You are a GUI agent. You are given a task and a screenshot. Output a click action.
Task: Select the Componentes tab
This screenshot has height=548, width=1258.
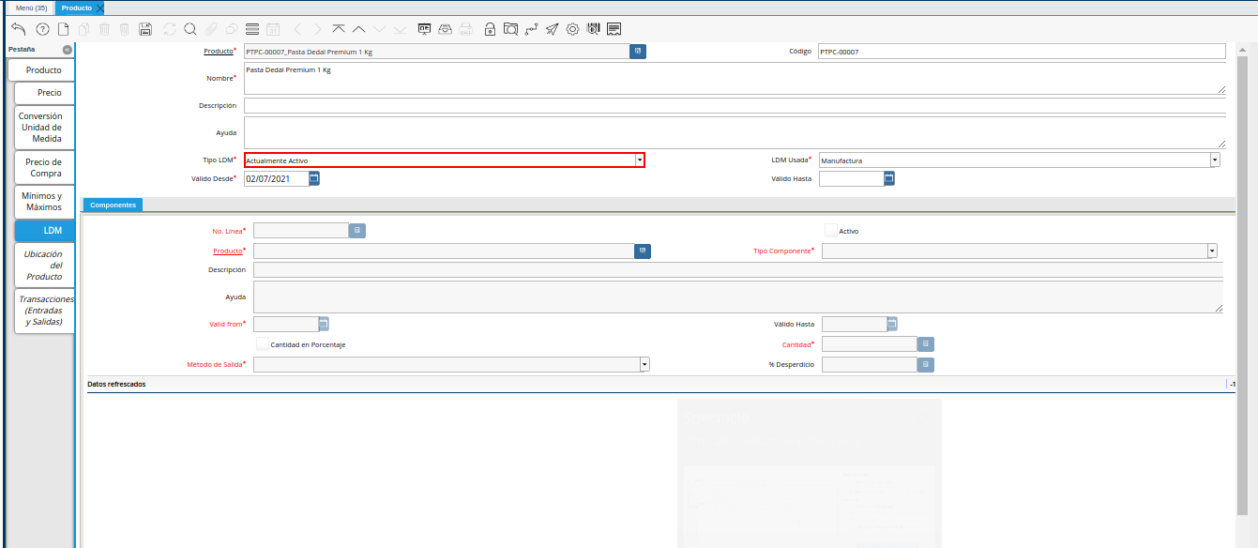113,205
